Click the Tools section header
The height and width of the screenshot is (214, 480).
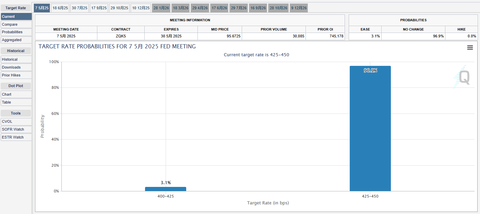[x=16, y=113]
